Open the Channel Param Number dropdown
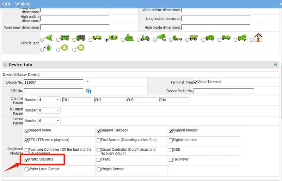282x181 pixels. tap(49, 100)
